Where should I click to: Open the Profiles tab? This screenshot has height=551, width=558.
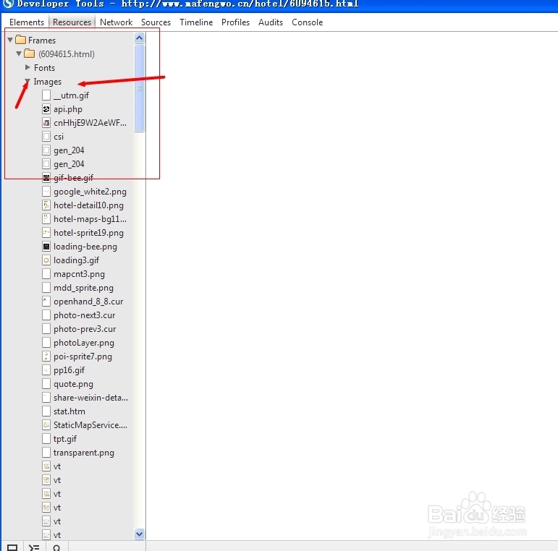click(x=235, y=22)
